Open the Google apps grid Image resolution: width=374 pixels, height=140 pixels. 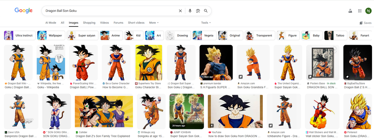[360, 11]
